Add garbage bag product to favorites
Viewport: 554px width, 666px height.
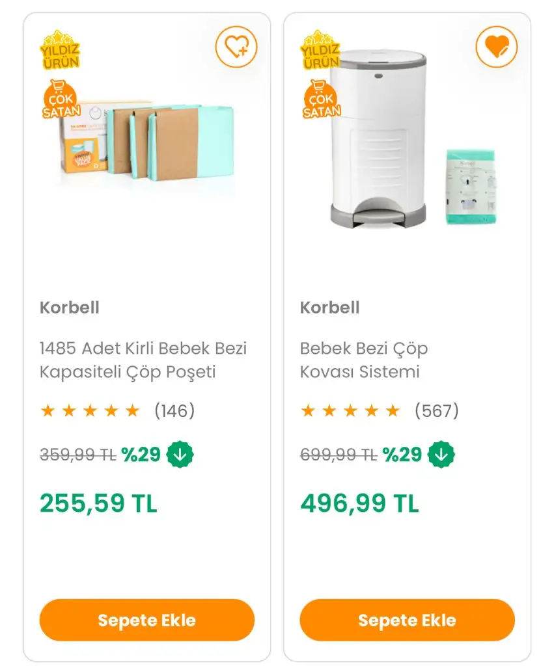pos(236,47)
